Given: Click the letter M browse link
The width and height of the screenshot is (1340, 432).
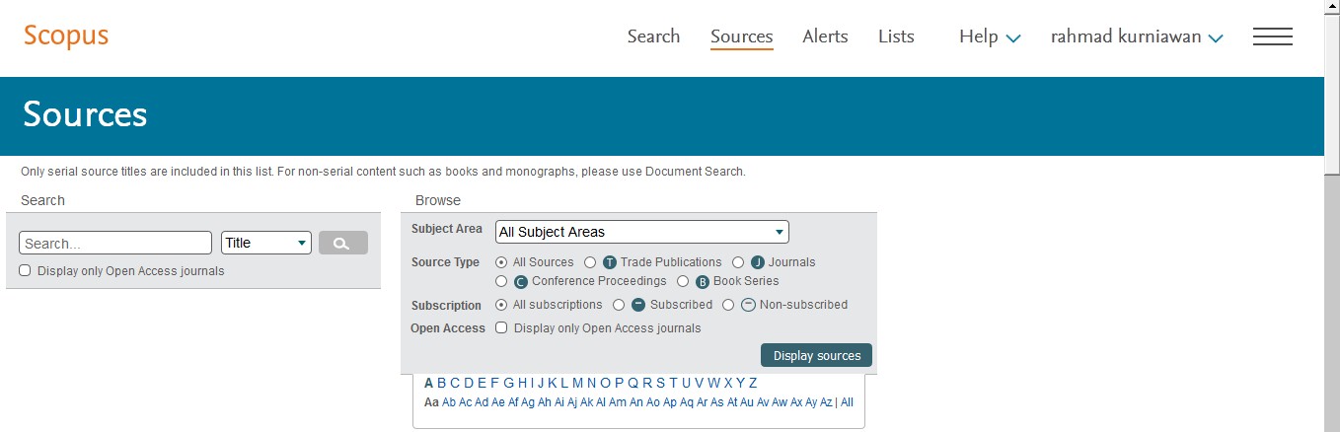Looking at the screenshot, I should click(577, 383).
